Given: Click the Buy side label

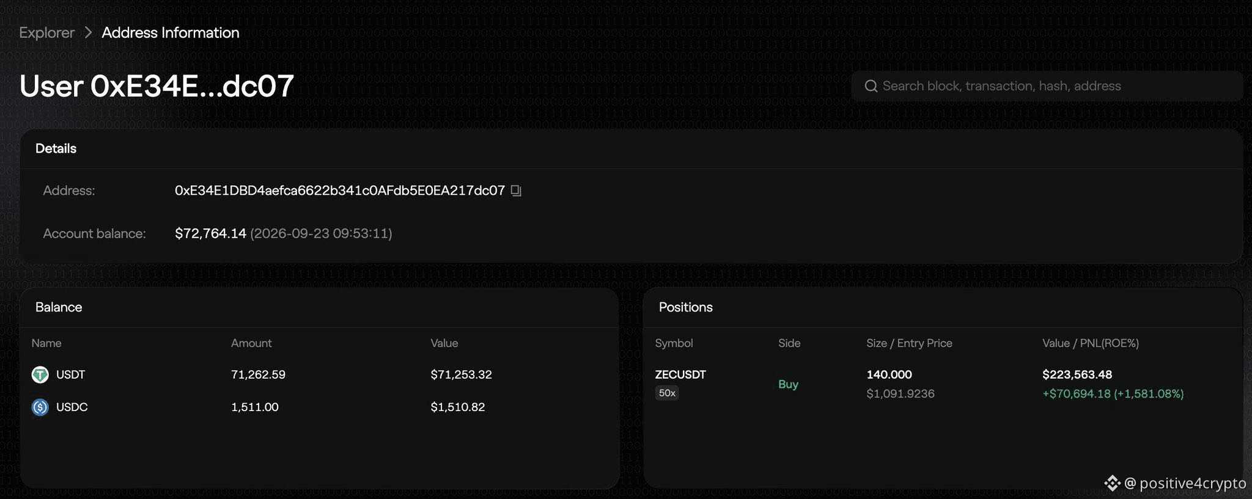Looking at the screenshot, I should coord(788,384).
